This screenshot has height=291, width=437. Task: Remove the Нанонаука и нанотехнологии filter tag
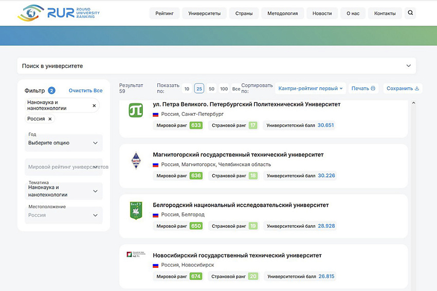(x=94, y=105)
